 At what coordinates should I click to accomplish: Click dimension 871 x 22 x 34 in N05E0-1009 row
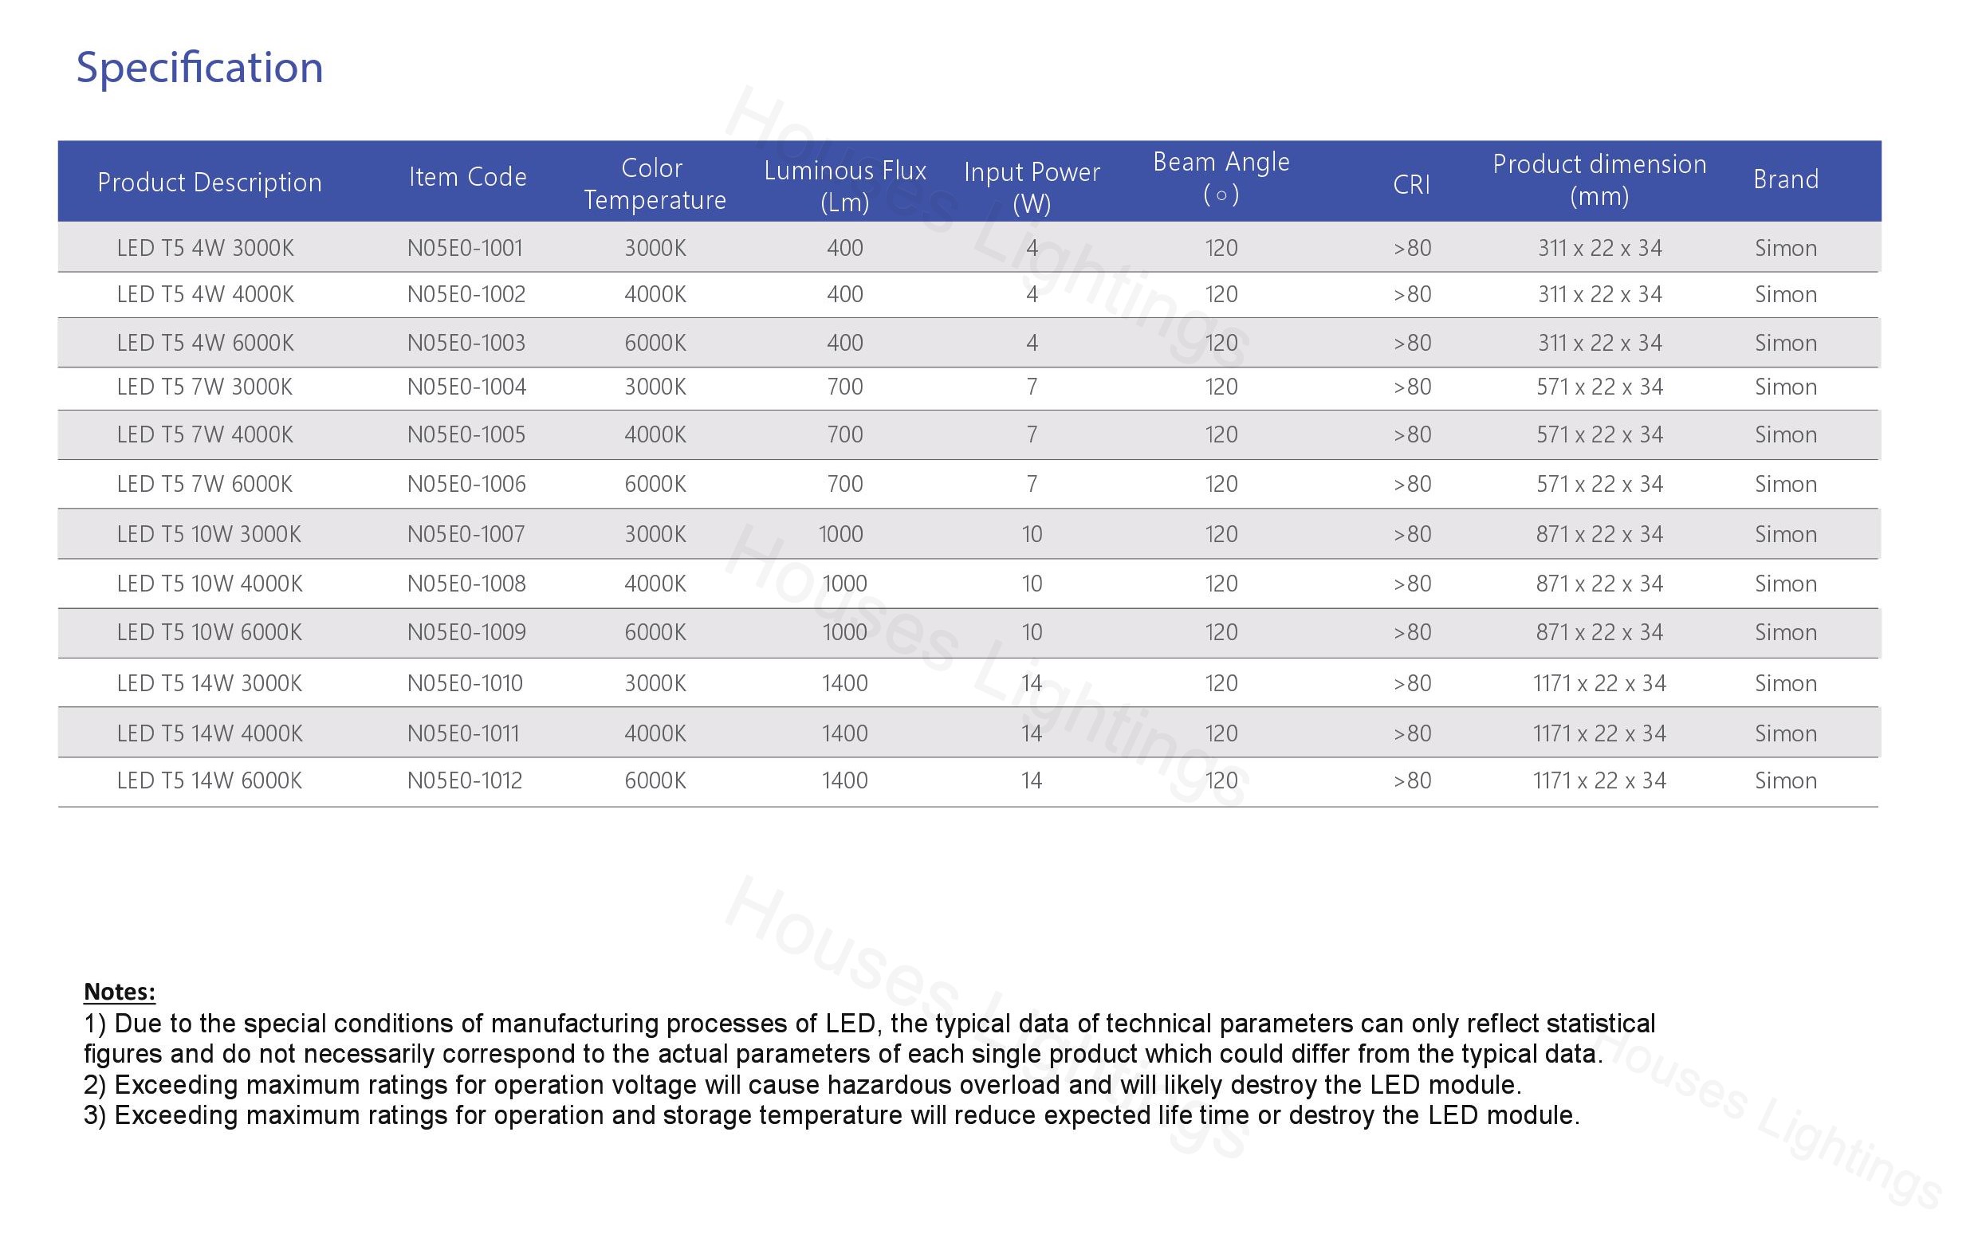pos(1600,631)
